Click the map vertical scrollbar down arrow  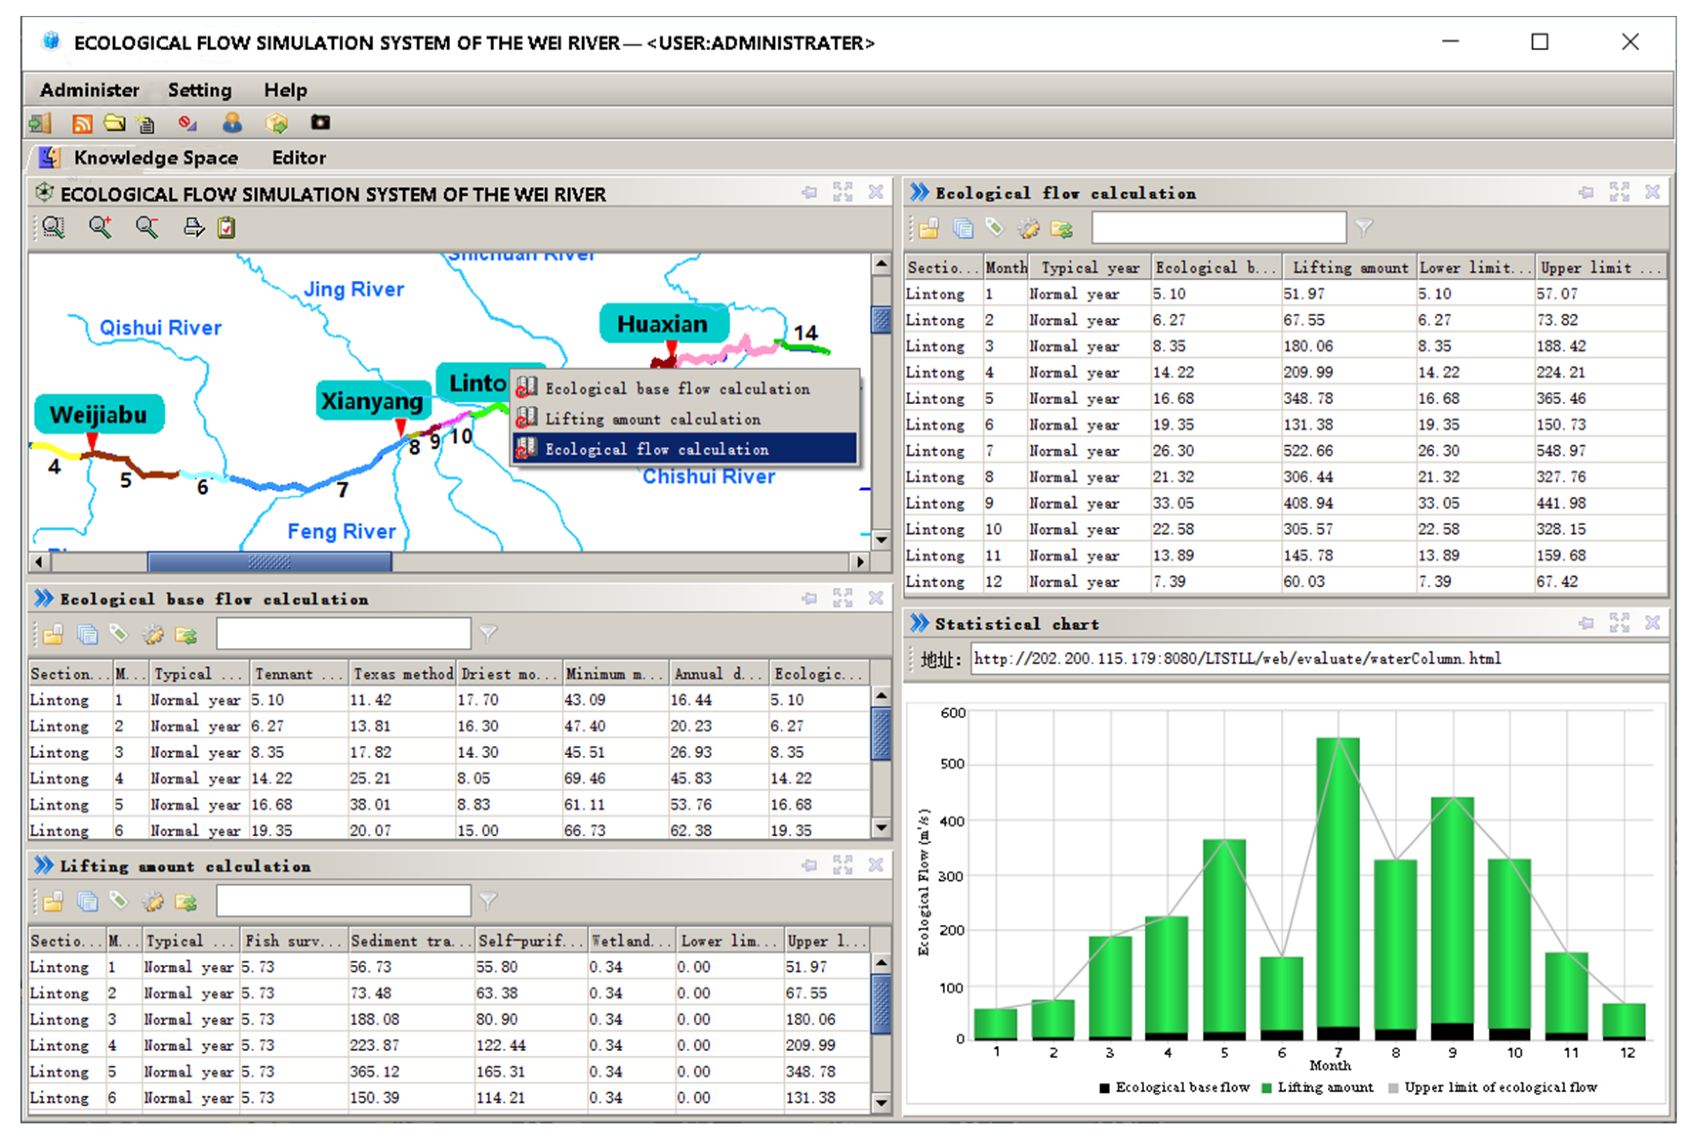pos(881,539)
